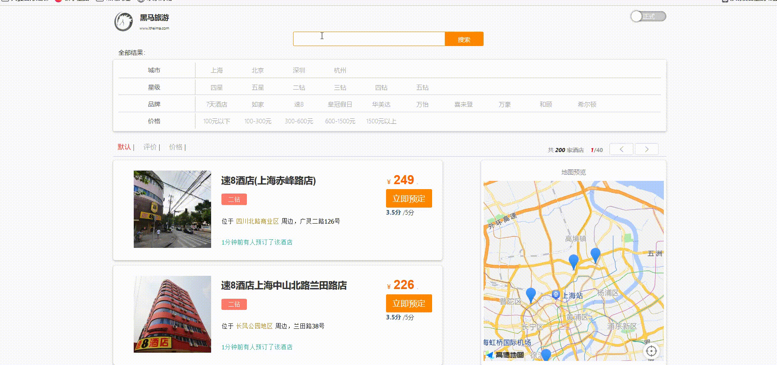Select price range 100-300元
777x365 pixels.
click(258, 121)
